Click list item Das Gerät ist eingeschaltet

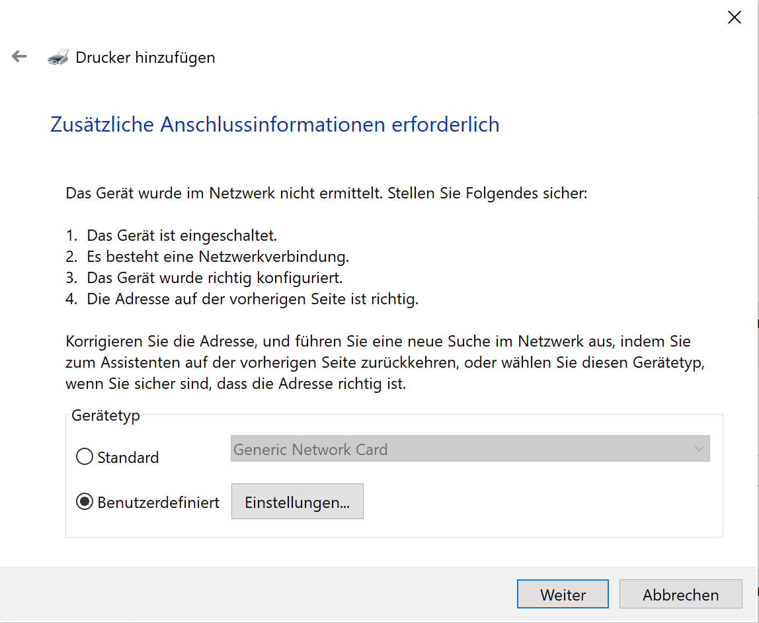pos(181,235)
